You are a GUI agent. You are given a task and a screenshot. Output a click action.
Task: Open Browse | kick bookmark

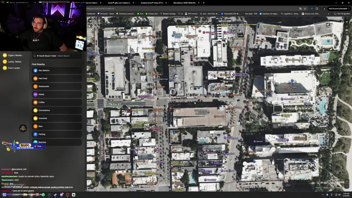(x=152, y=14)
